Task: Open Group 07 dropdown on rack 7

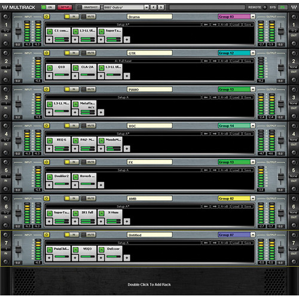Action: 253,234
